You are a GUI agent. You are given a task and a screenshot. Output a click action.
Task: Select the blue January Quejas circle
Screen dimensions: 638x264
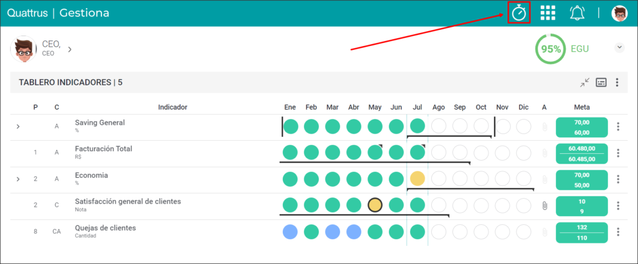[290, 232]
